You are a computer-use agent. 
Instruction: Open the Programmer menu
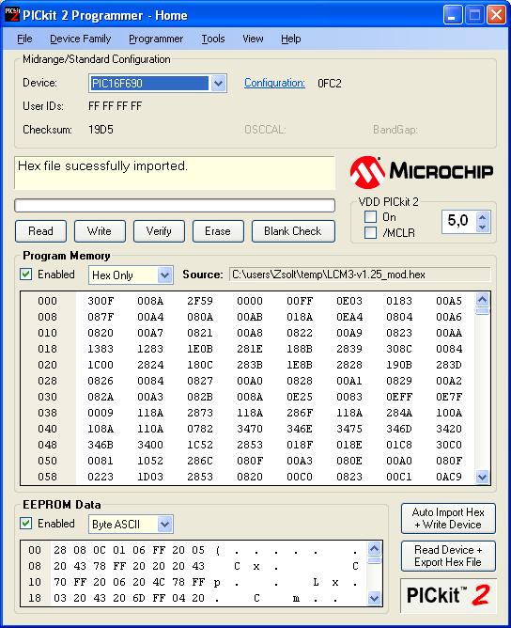pos(156,39)
